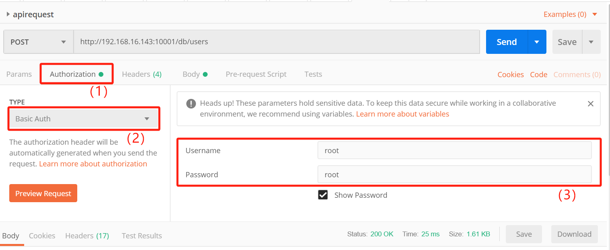610x250 pixels.
Task: Click the Username input field
Action: tap(454, 150)
